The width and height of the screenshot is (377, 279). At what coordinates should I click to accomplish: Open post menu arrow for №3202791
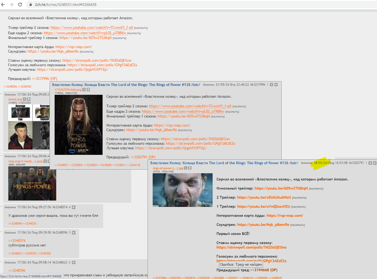coord(375,163)
